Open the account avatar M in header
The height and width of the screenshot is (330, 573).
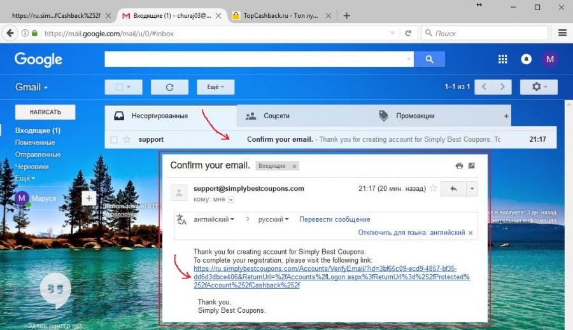549,59
